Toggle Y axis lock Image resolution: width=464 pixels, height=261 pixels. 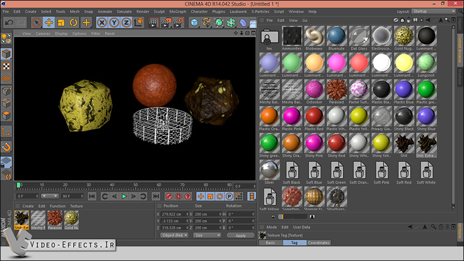point(114,23)
